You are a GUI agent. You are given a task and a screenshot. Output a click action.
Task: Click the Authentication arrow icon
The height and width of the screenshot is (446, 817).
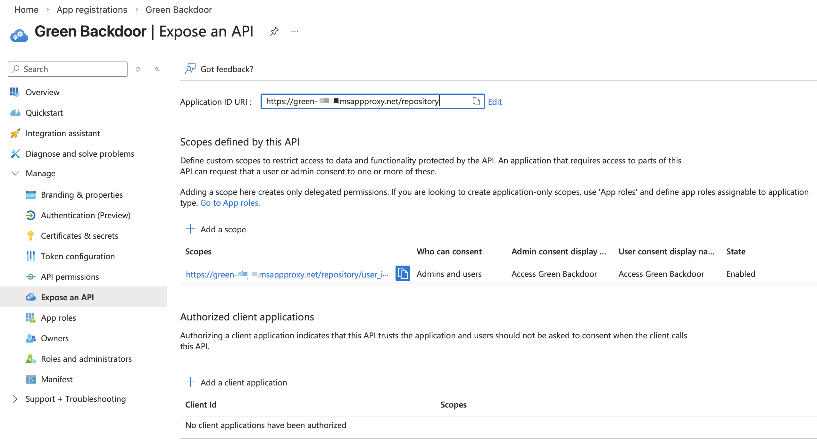(30, 215)
